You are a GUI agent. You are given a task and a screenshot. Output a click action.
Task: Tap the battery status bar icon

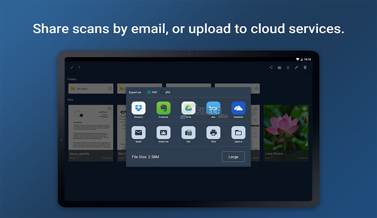click(x=302, y=59)
